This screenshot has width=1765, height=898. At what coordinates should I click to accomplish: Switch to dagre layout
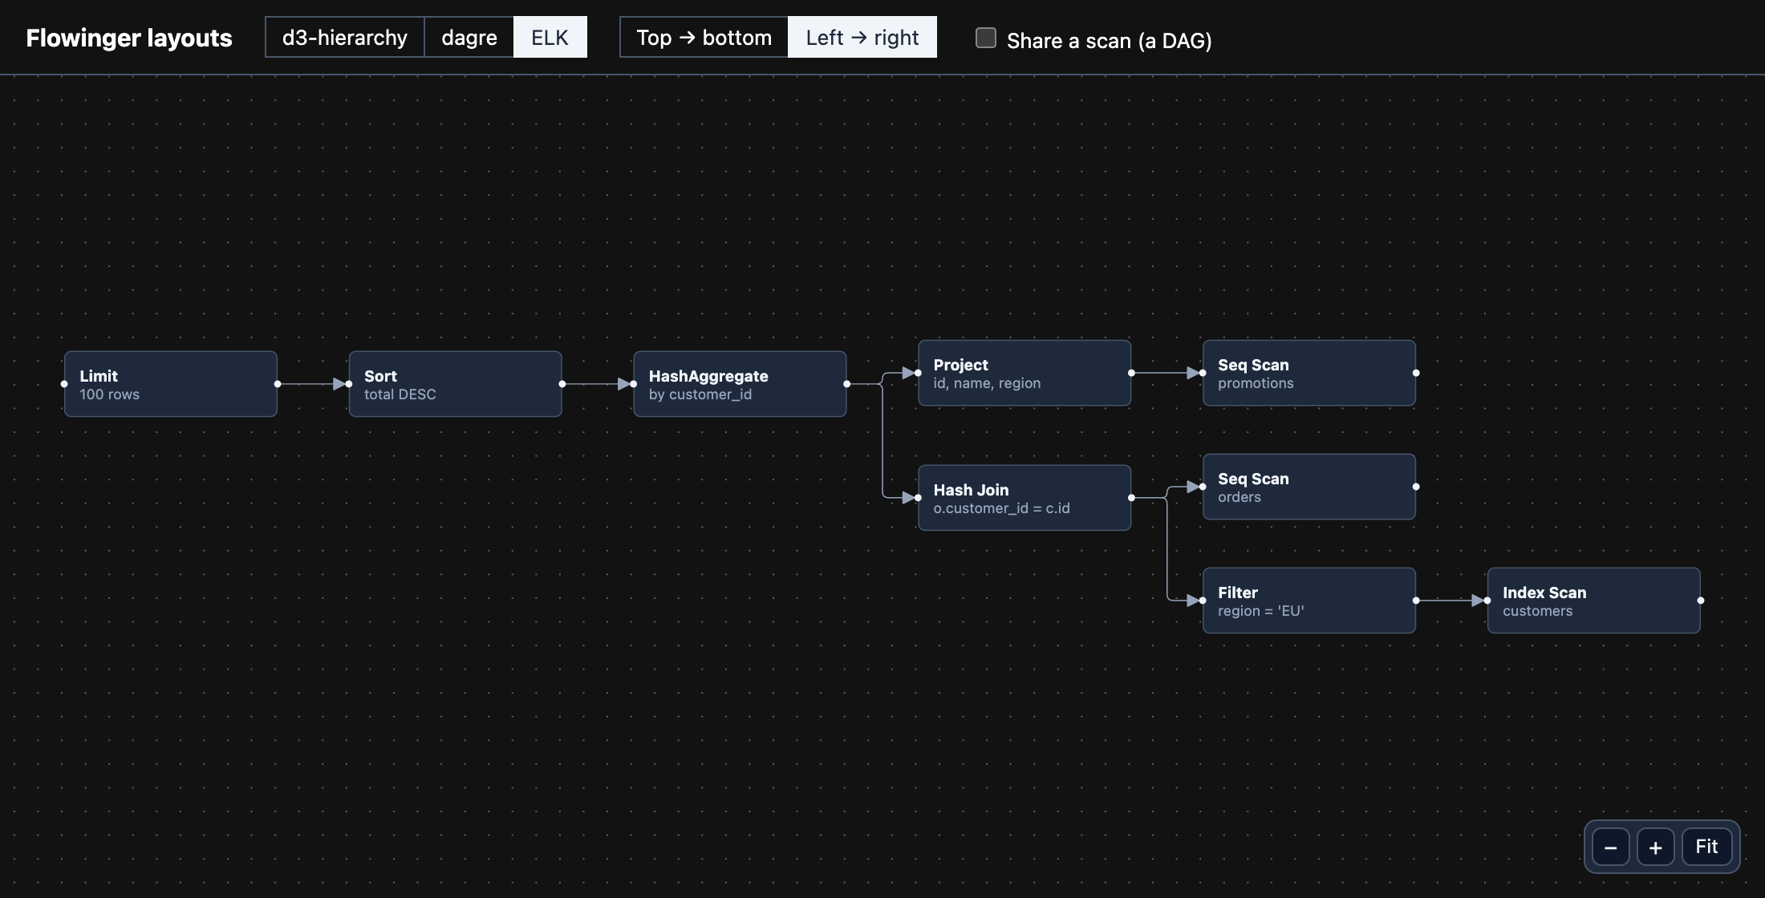469,37
